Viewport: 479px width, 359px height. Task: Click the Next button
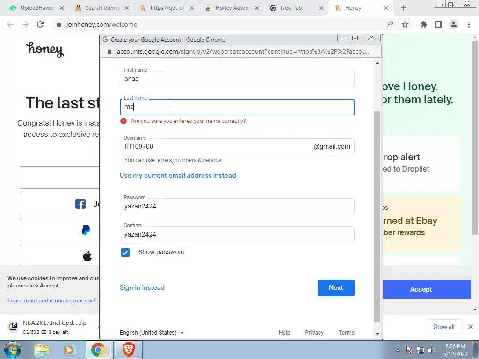336,288
